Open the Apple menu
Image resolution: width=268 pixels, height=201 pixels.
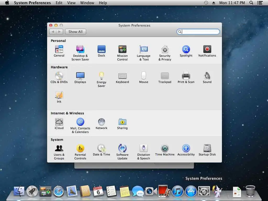pos(7,3)
